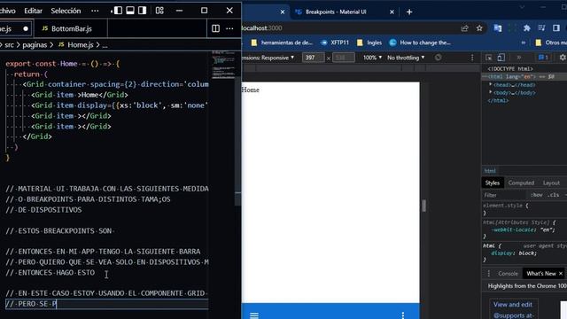Close the What's New drawer tab
567x319 pixels.
coord(561,274)
